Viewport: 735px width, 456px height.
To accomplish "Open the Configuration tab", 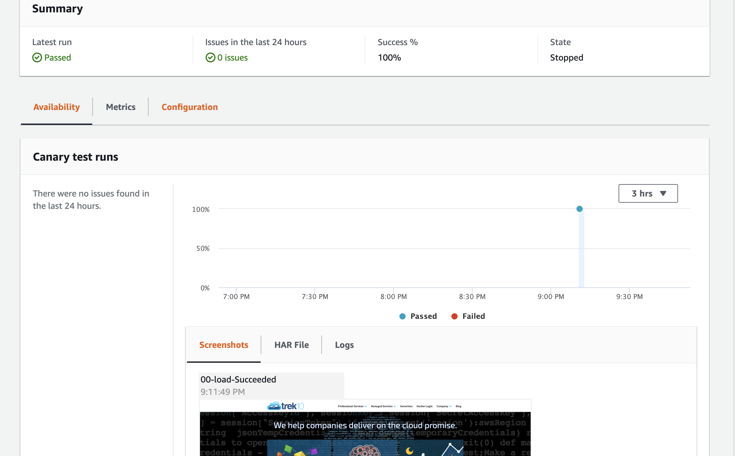I will (189, 107).
